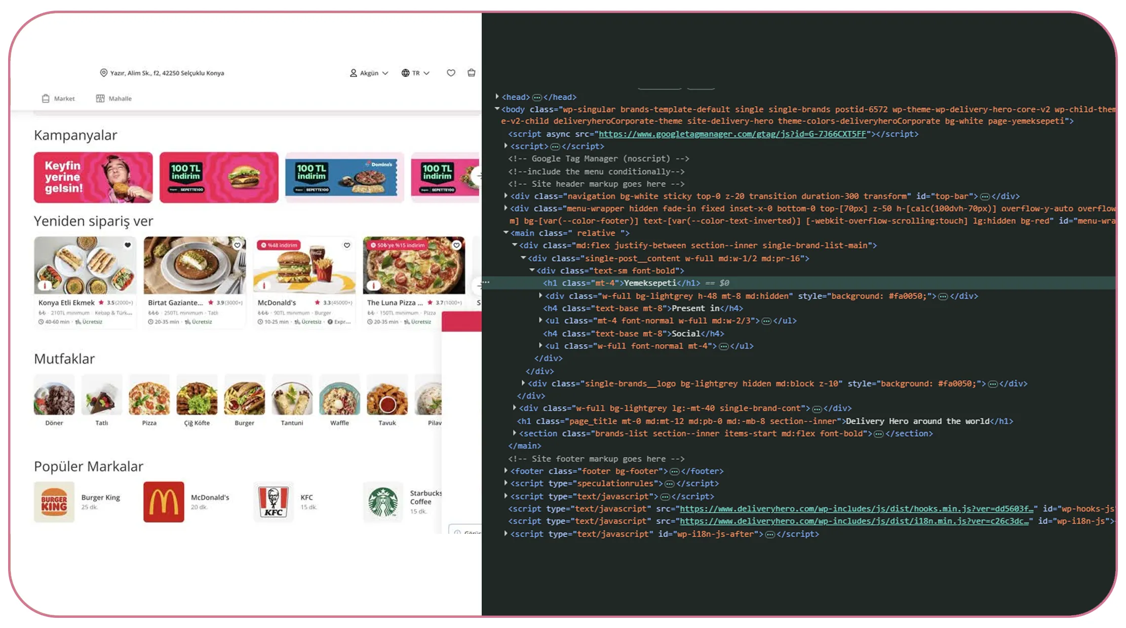Switch to the Market tab
This screenshot has width=1126, height=628.
[x=58, y=99]
